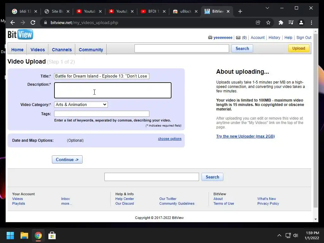
Task: Open the tab search chevron
Action: pyautogui.click(x=267, y=8)
